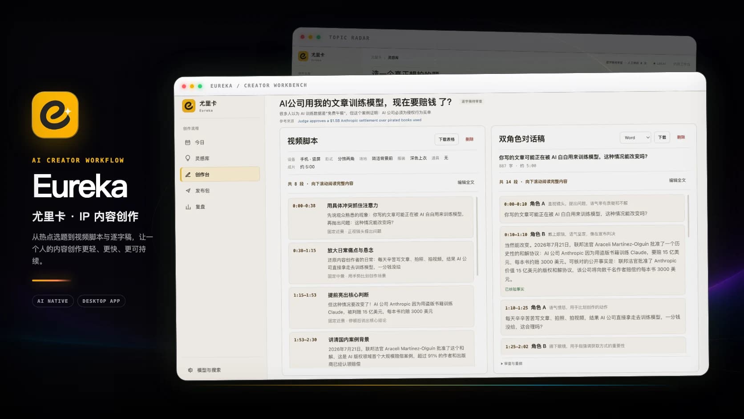The height and width of the screenshot is (419, 744).
Task: Click the 分饰两角 format value
Action: [x=346, y=159]
